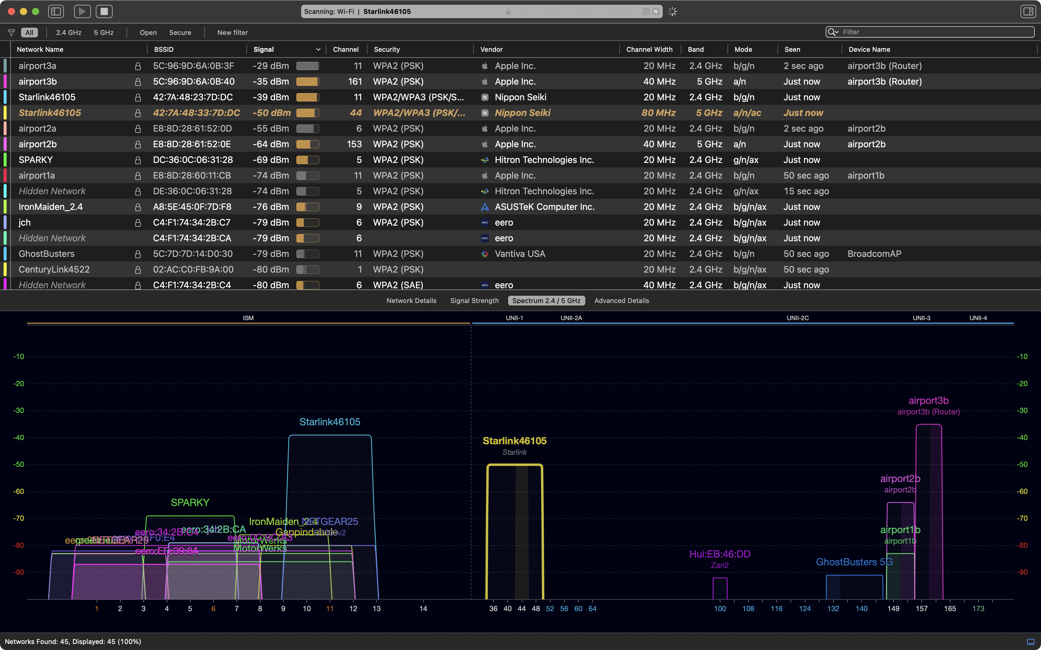
Task: Filter networks by 5 GHz
Action: click(104, 33)
